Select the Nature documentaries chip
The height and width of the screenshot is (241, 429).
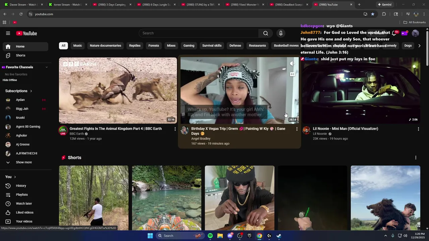(106, 46)
